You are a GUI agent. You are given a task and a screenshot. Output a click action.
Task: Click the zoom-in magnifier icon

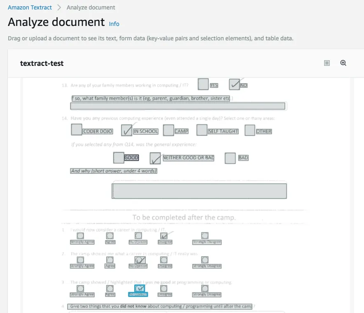(343, 63)
